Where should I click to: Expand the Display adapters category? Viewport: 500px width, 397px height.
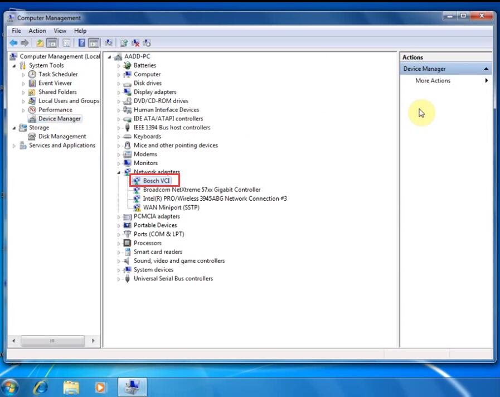(x=119, y=93)
